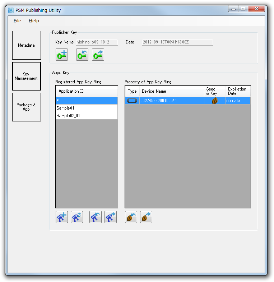Switch to the Metadata tab
Screen dimensions: 274x282
click(x=27, y=45)
